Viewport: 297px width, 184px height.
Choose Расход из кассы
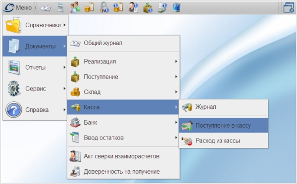point(223,140)
